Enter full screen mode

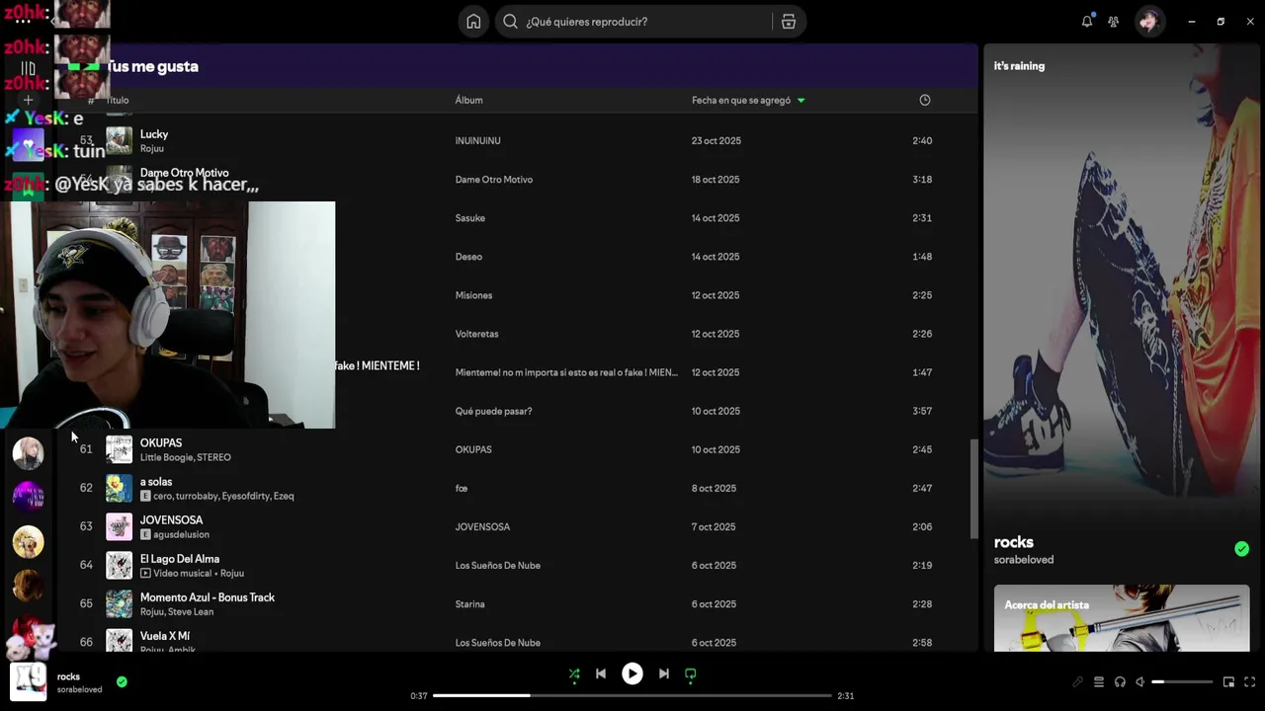point(1249,681)
